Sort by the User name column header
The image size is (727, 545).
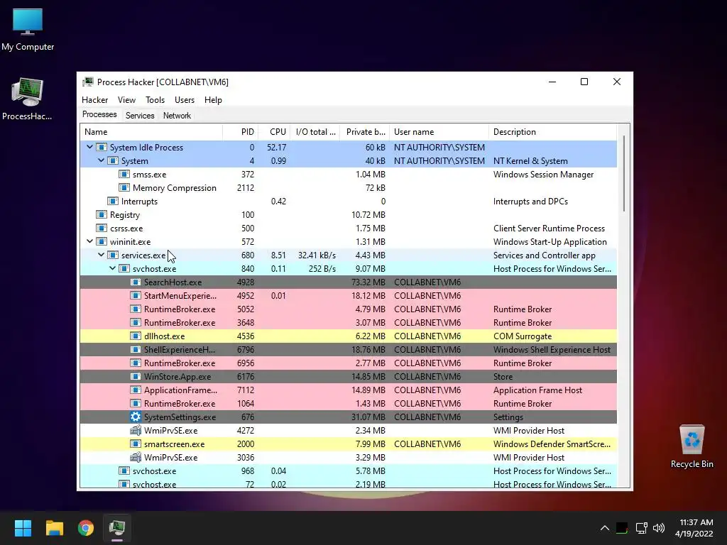[x=439, y=131]
